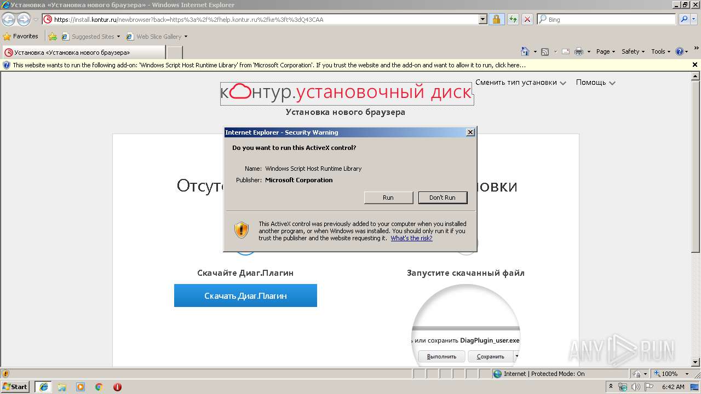This screenshot has height=394, width=701.
Task: Expand the Home button dropdown arrow
Action: pos(535,51)
